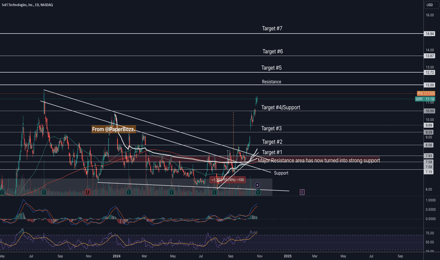Select the Target #2 text annotation
The image size is (440, 260).
(272, 142)
